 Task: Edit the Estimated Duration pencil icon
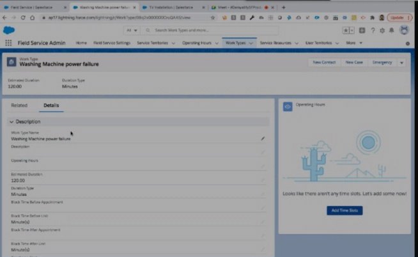click(263, 180)
